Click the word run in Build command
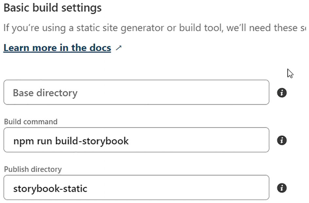This screenshot has width=309, height=203. tap(44, 141)
